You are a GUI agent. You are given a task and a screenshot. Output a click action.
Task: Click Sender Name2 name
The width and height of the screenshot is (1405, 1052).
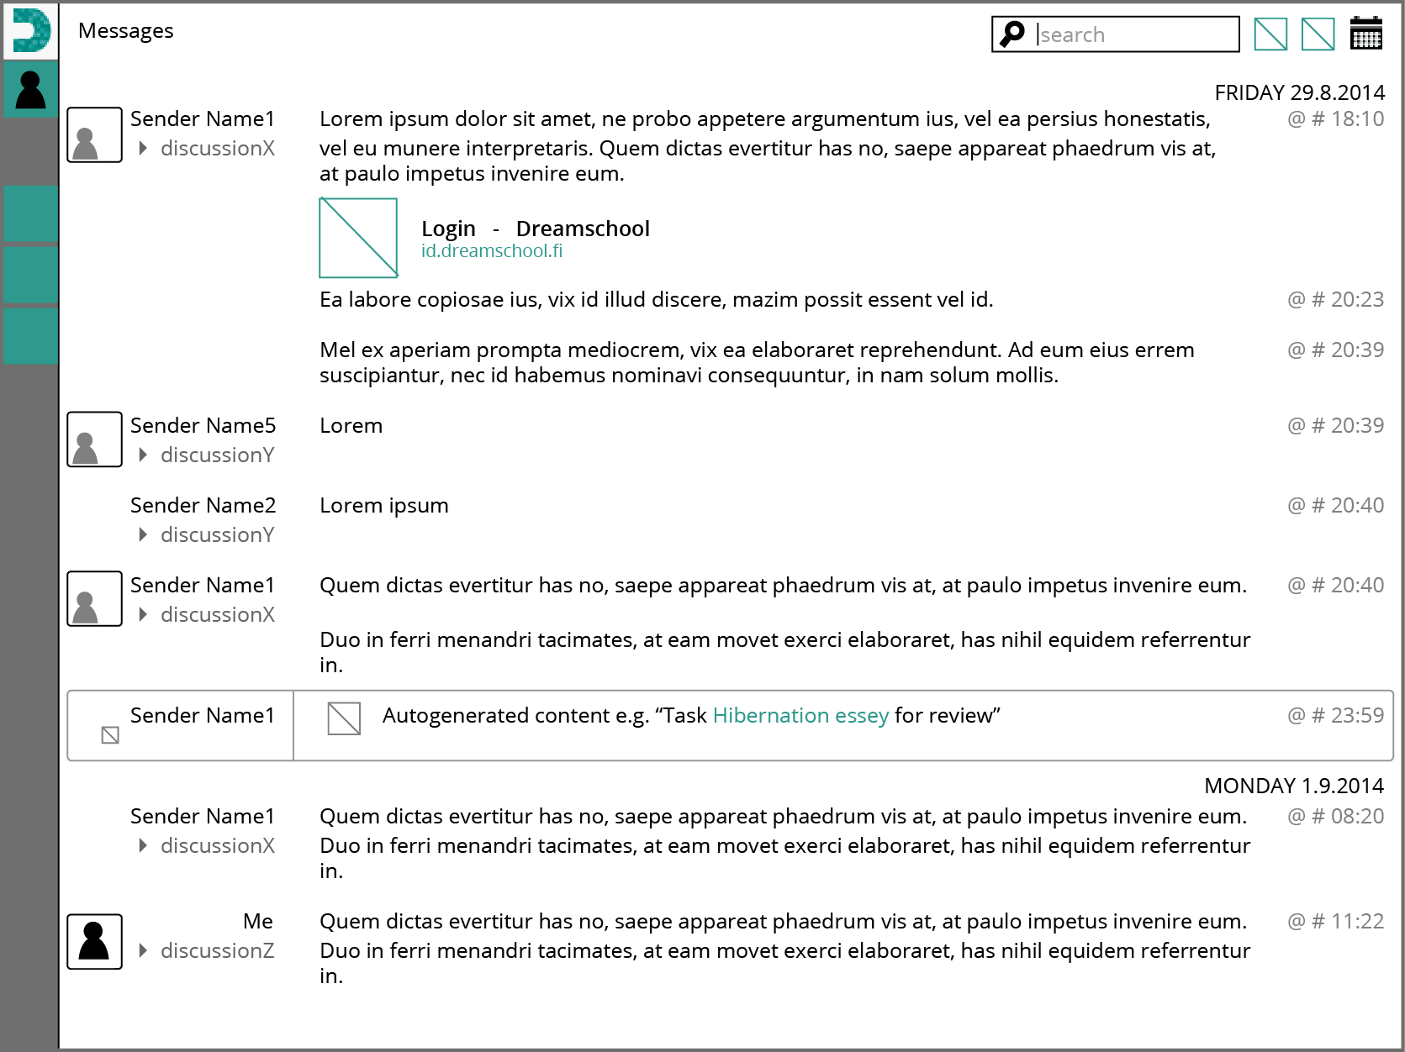coord(203,505)
